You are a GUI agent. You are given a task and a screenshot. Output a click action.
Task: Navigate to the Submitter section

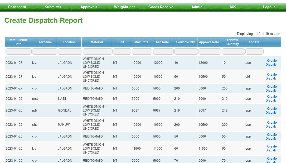pos(53,7)
